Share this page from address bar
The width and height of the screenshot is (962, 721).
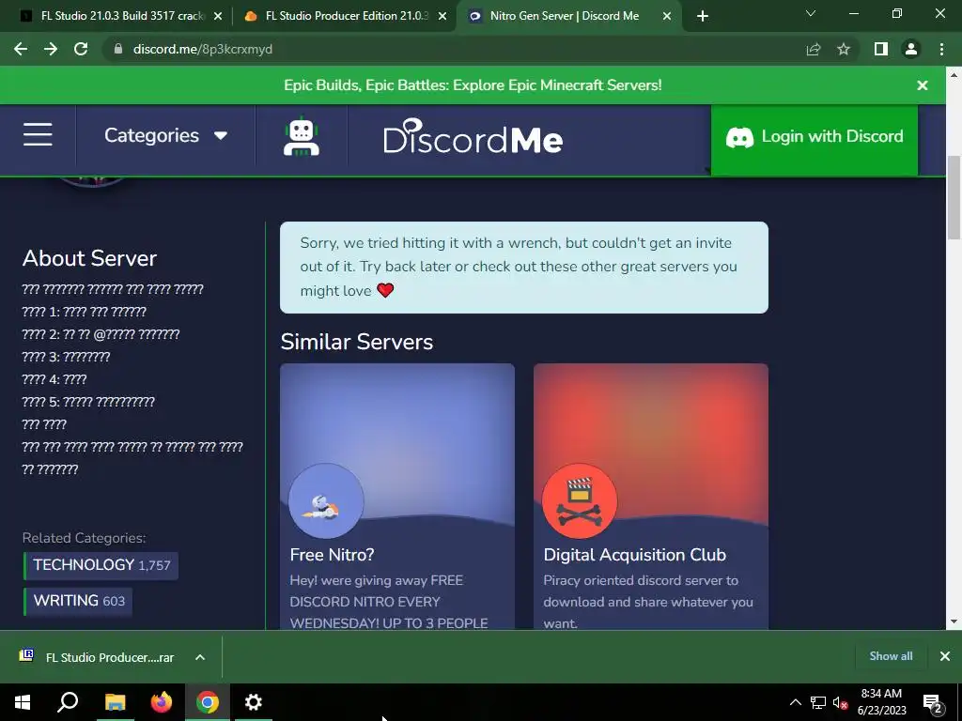[813, 49]
